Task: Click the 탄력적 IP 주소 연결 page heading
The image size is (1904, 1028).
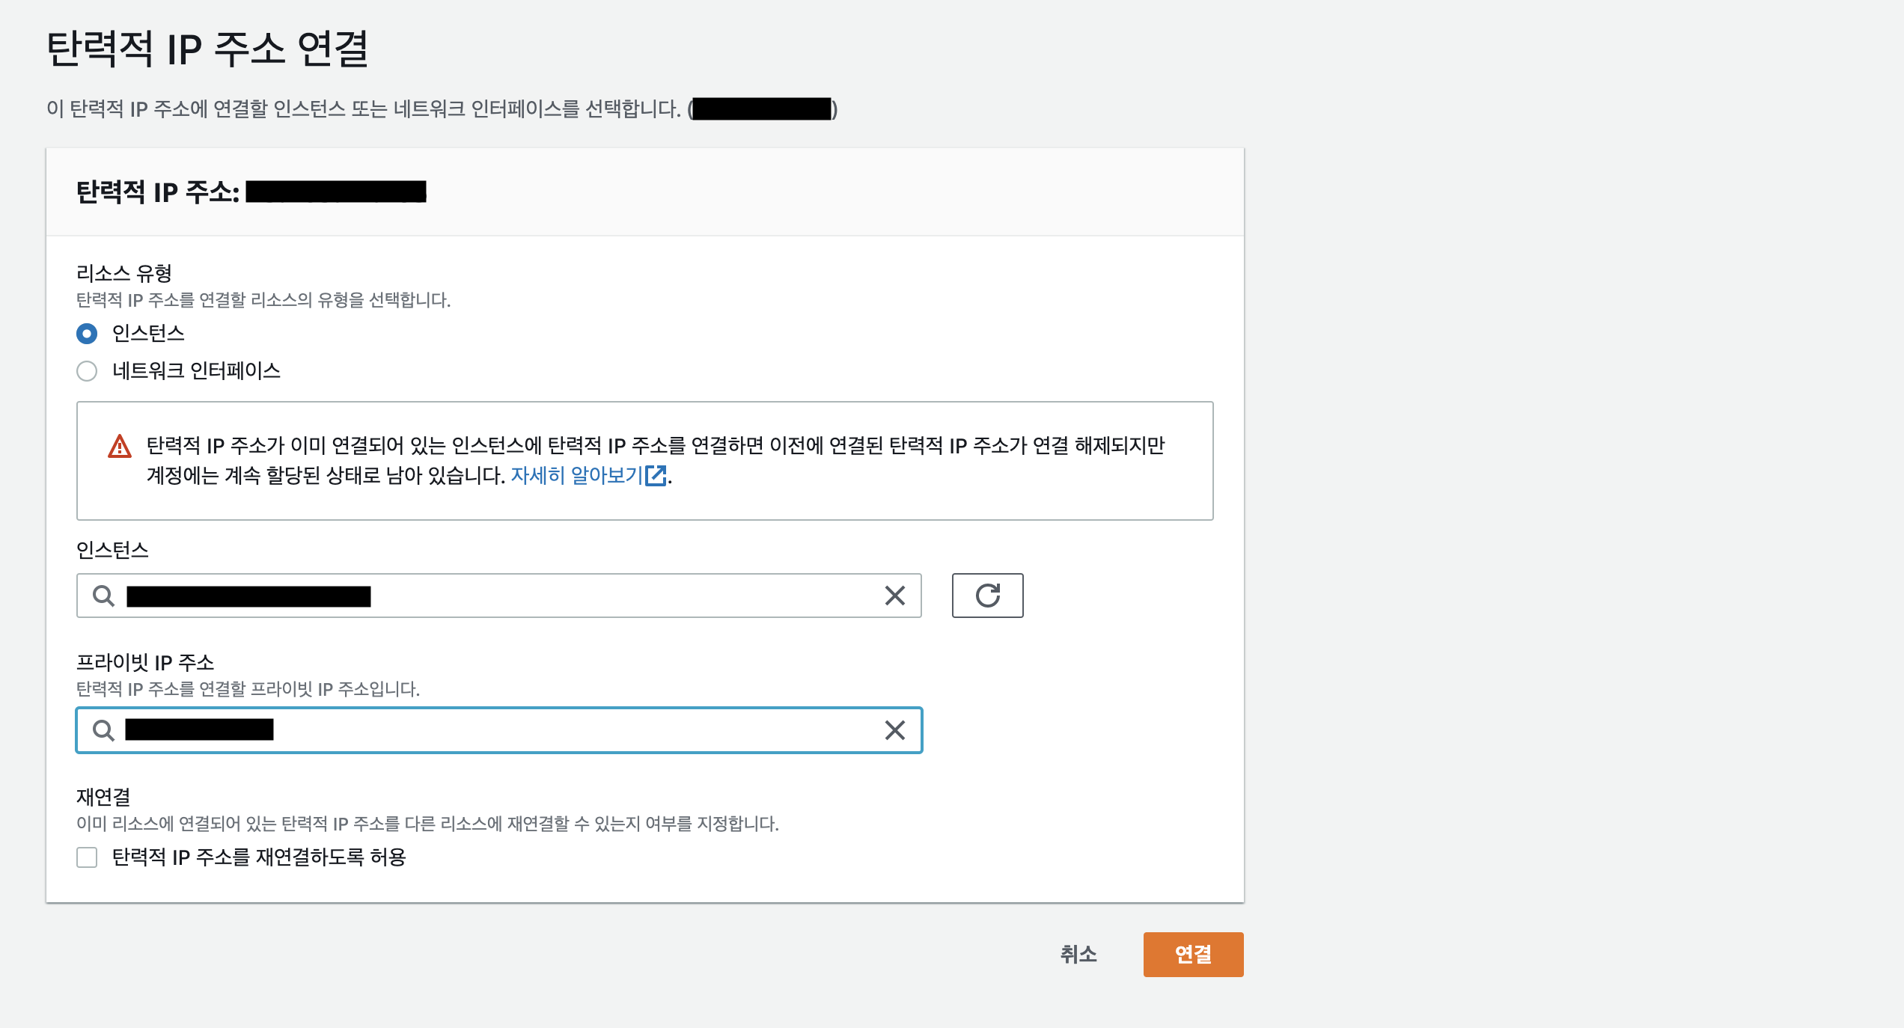Action: 207,49
